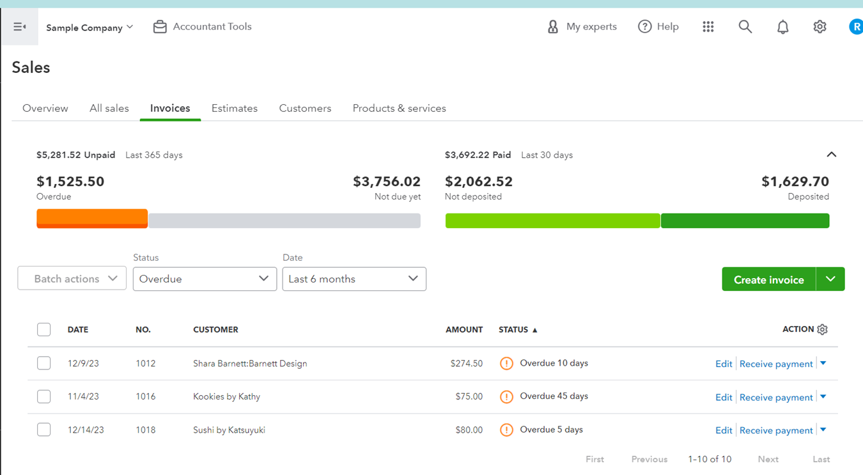Edit invoice 1018

click(724, 430)
